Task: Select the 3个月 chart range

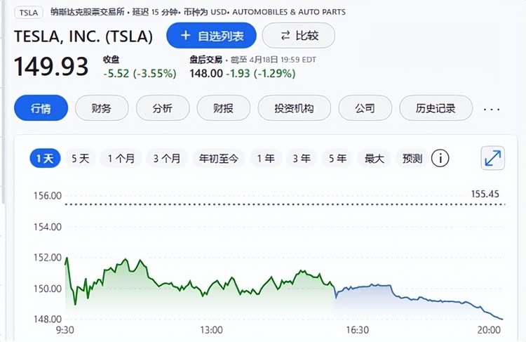Action: click(167, 158)
